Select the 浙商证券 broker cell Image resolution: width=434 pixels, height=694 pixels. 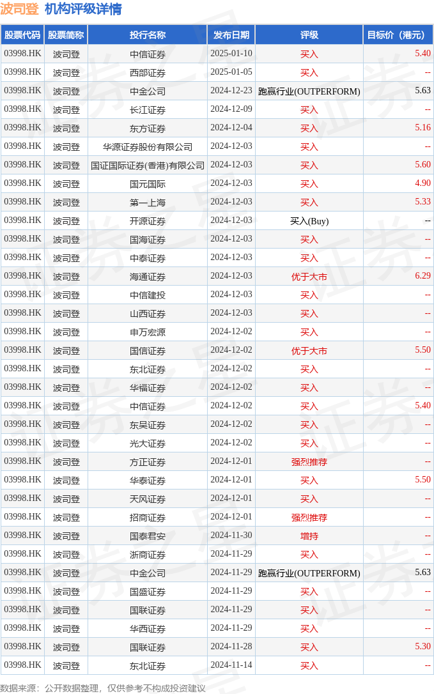[x=148, y=555]
